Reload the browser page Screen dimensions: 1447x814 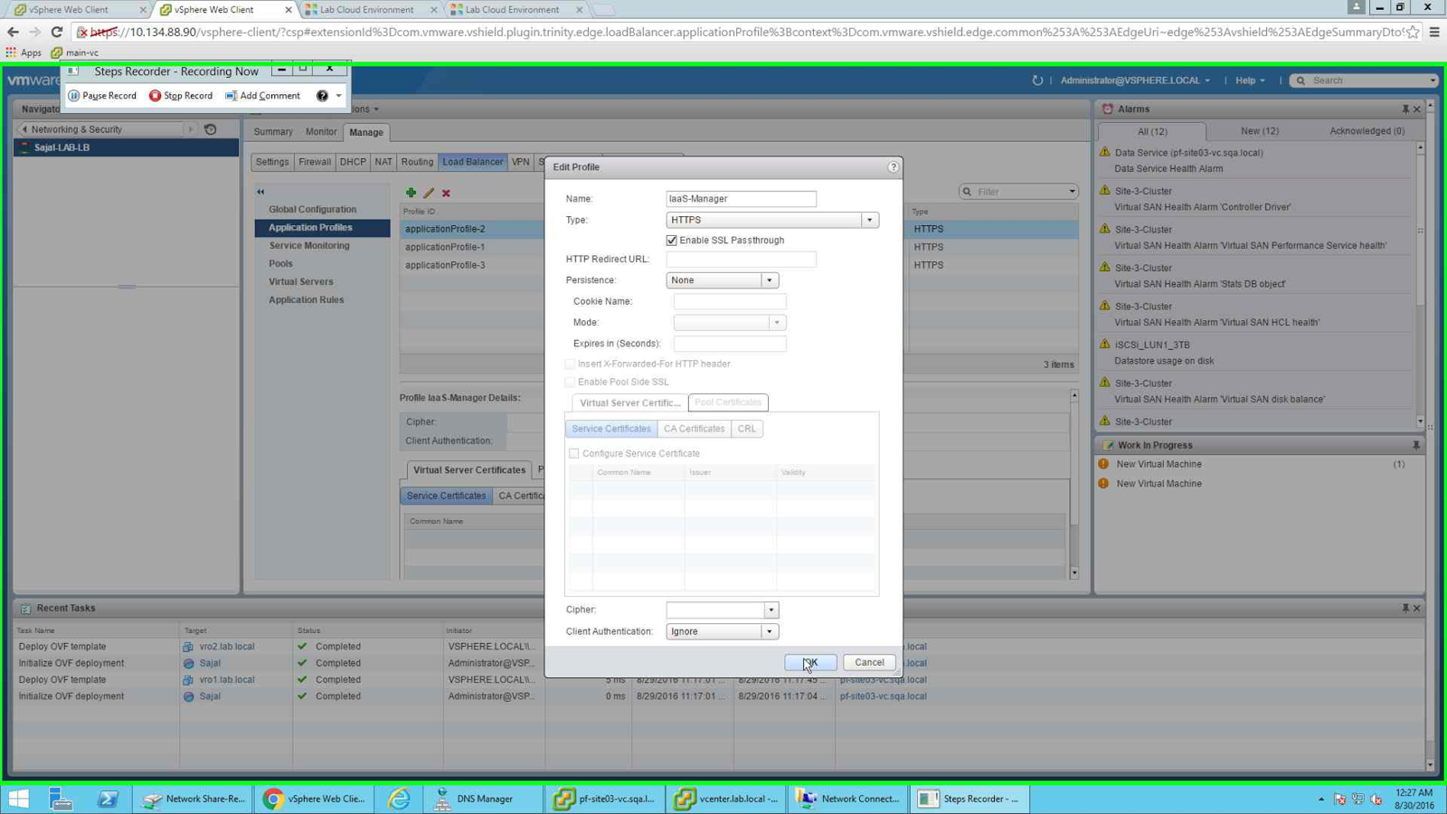56,32
